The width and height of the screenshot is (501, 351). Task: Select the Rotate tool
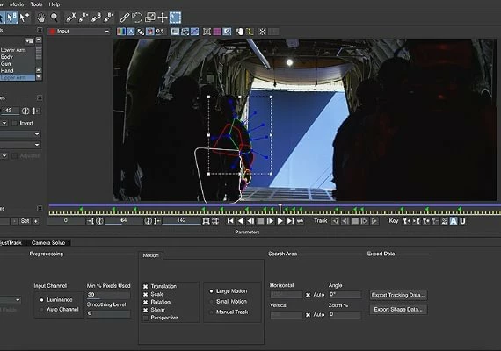(x=137, y=18)
